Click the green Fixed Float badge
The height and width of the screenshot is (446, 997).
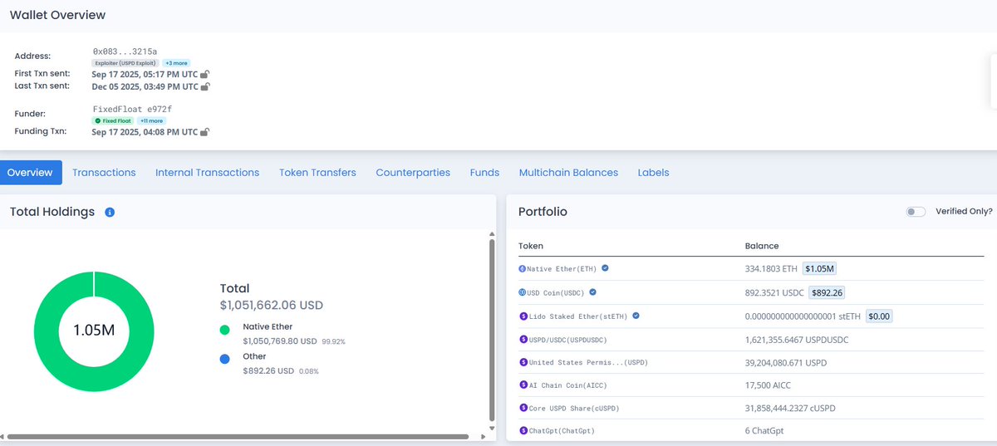(114, 120)
